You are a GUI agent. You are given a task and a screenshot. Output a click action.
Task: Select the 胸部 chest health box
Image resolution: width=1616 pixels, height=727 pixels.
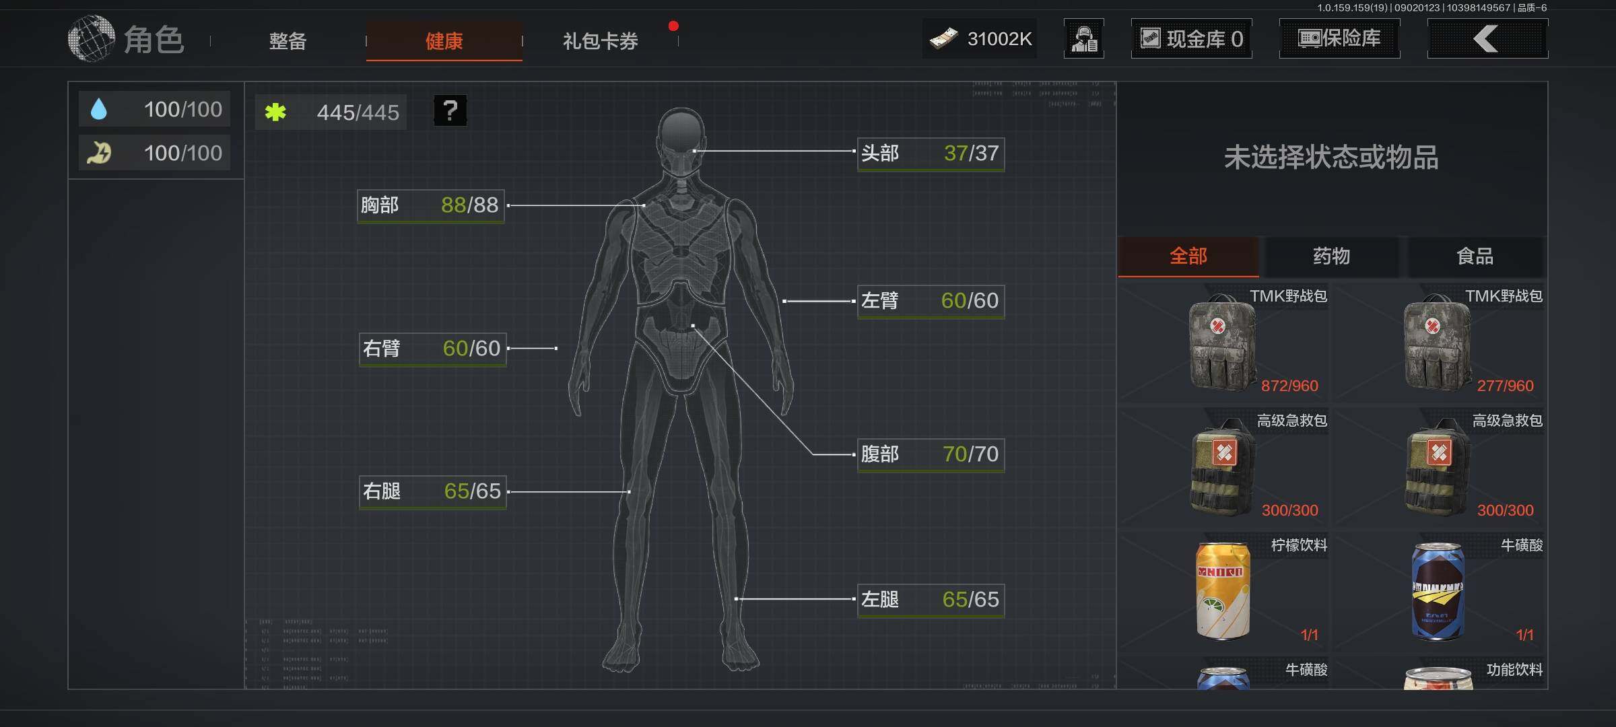pyautogui.click(x=431, y=206)
